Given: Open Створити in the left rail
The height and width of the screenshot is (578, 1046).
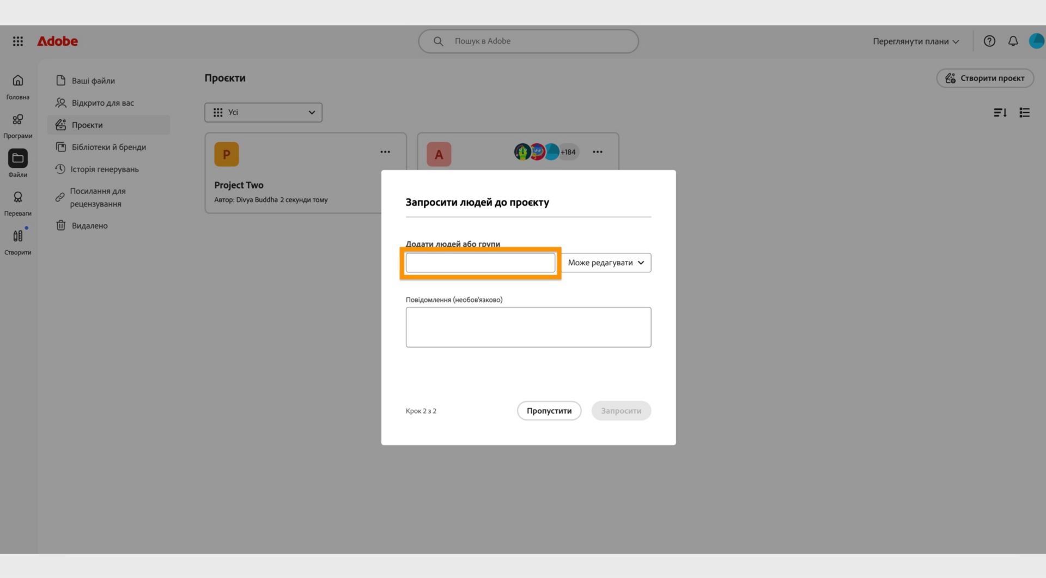Looking at the screenshot, I should [x=18, y=242].
